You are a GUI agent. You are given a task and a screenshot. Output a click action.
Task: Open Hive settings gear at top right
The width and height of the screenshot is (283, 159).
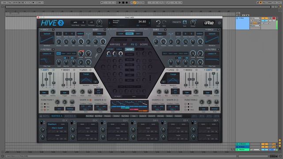219,23
